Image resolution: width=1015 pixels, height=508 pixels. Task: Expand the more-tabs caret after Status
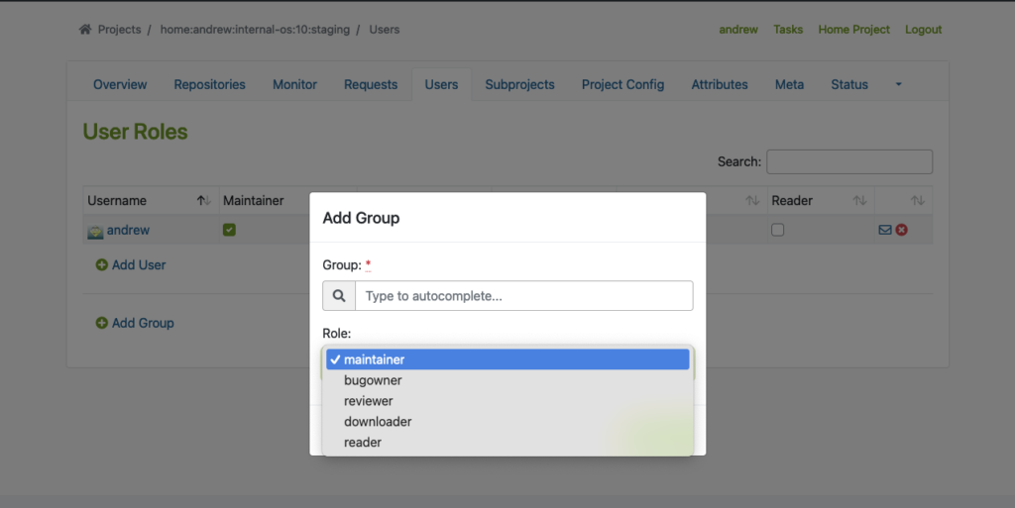pyautogui.click(x=899, y=85)
